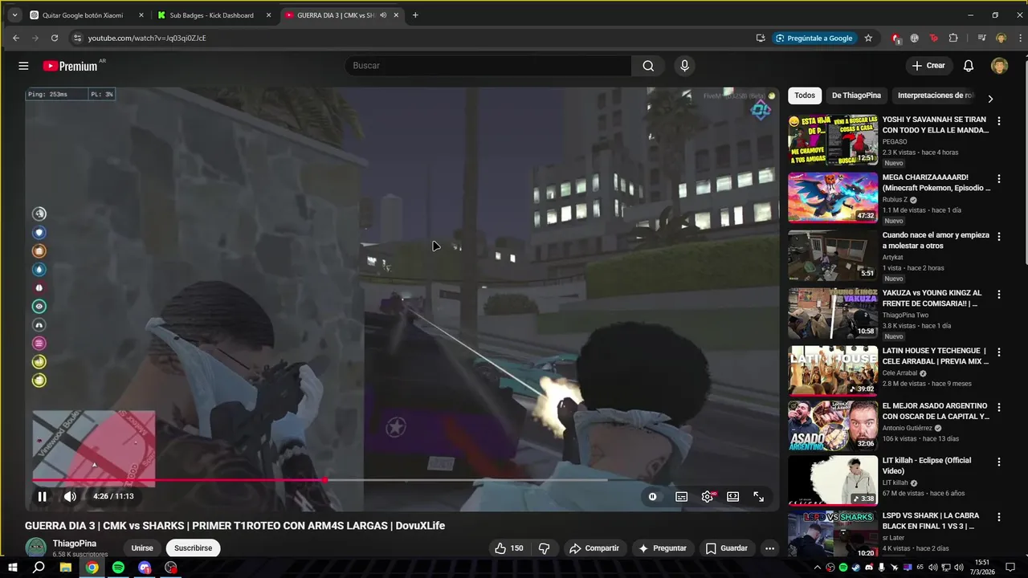Open the Chrome extensions puzzle icon
1028x578 pixels.
click(953, 38)
